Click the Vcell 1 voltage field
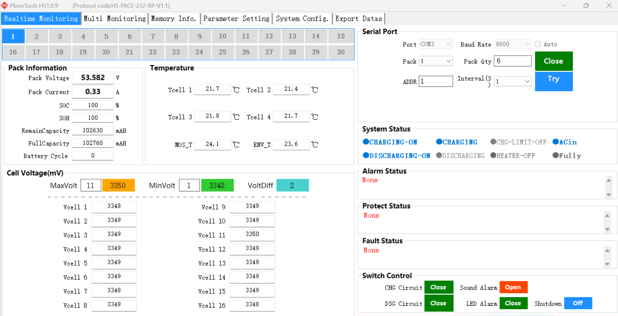 coord(114,207)
